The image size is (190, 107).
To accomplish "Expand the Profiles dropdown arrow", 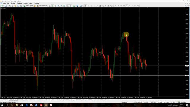I will [7, 6].
